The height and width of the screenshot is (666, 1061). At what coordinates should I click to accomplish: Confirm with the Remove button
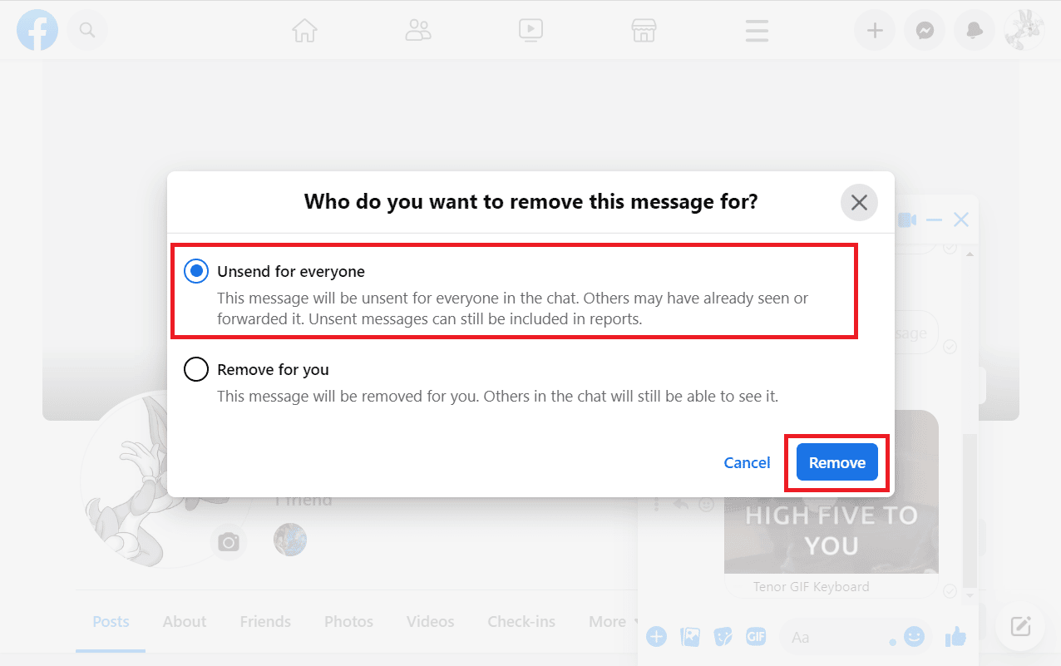(x=836, y=462)
